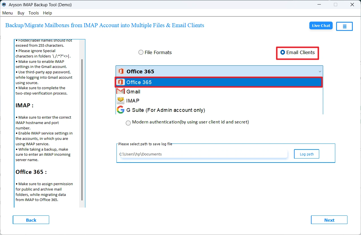Open the hamburger menu button at top right
This screenshot has height=235, width=361.
tap(345, 26)
